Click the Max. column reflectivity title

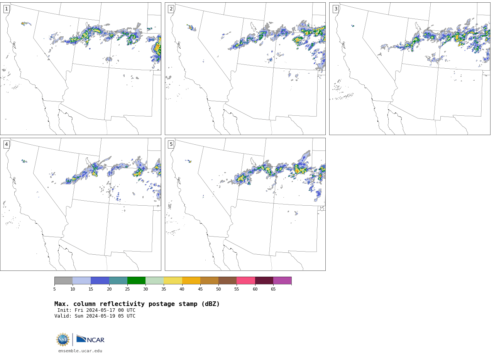coord(137,304)
